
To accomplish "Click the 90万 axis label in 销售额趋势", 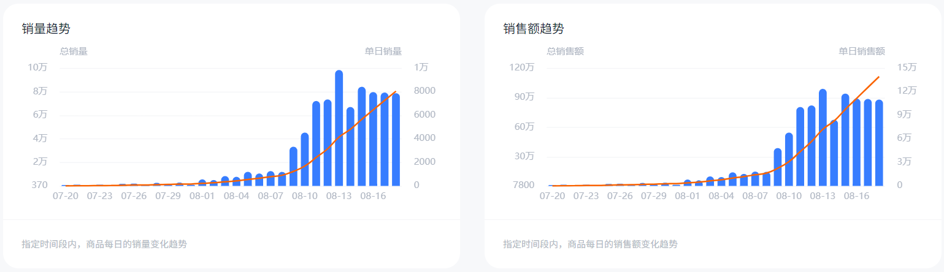I will 524,97.
